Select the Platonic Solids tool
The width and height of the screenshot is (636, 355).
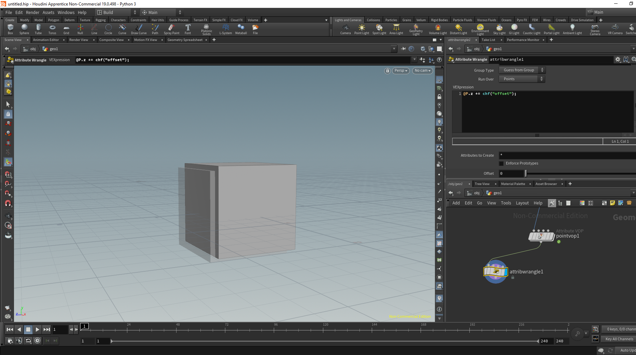[207, 29]
